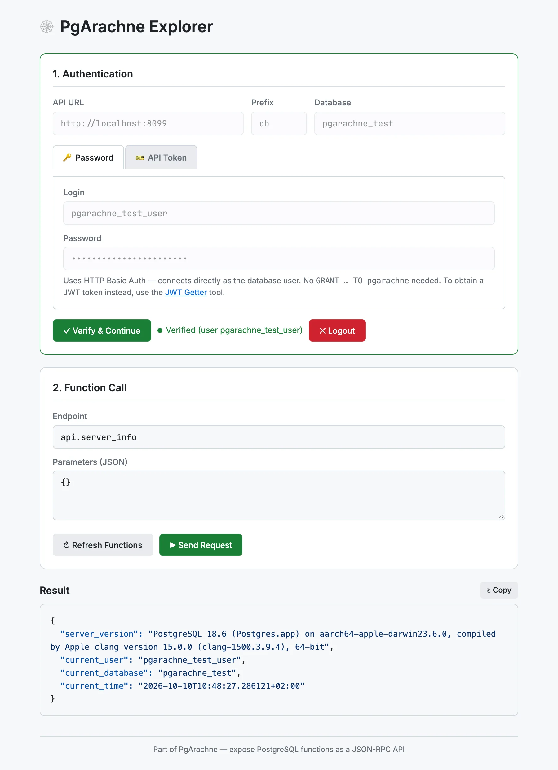Click the Password input field
This screenshot has height=770, width=558.
pos(279,258)
